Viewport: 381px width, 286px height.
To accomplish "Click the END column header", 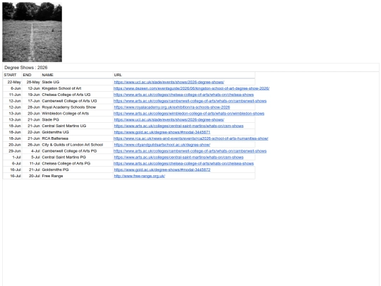I will 31,75.
